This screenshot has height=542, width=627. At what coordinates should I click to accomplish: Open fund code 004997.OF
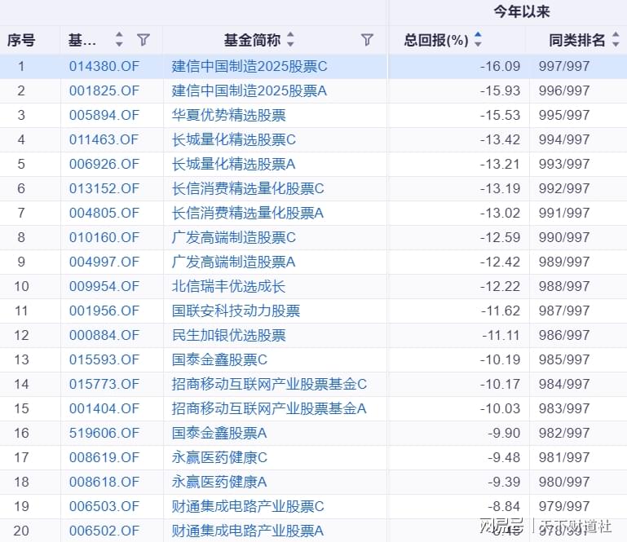104,262
